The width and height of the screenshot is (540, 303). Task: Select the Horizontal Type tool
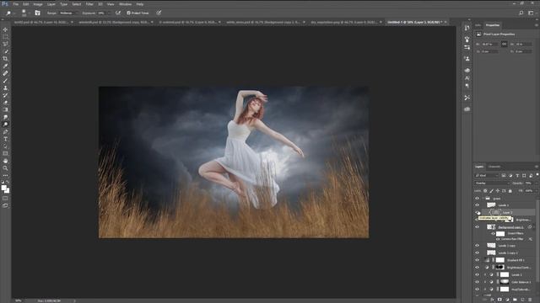click(x=5, y=139)
